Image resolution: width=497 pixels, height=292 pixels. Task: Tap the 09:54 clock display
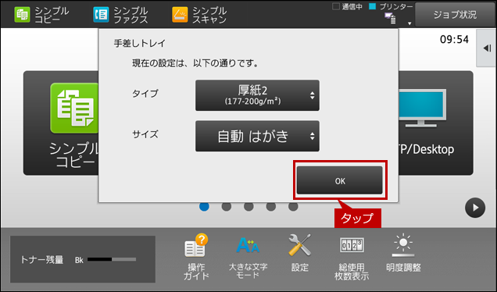point(454,40)
